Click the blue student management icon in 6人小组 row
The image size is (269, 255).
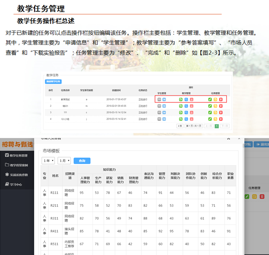pyautogui.click(x=164, y=119)
